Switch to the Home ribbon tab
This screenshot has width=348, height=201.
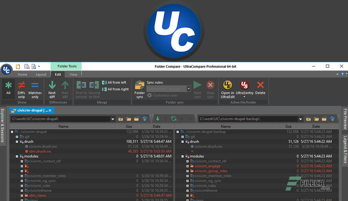pyautogui.click(x=22, y=74)
